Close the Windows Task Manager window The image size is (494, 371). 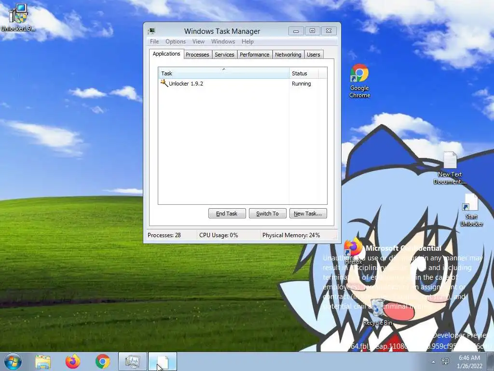tap(329, 31)
